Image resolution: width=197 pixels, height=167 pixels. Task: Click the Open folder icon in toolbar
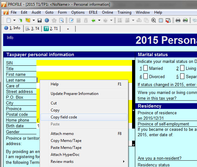click(28, 20)
